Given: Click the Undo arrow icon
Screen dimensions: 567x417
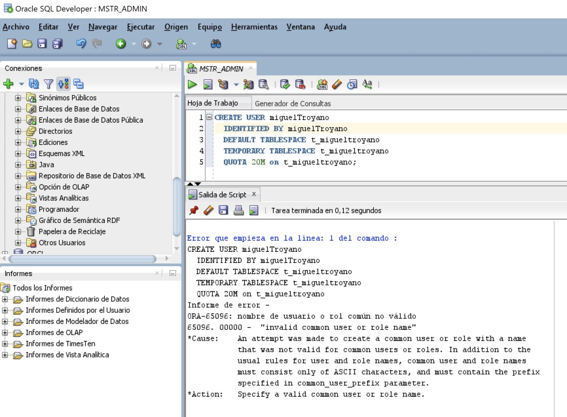Looking at the screenshot, I should tap(81, 44).
